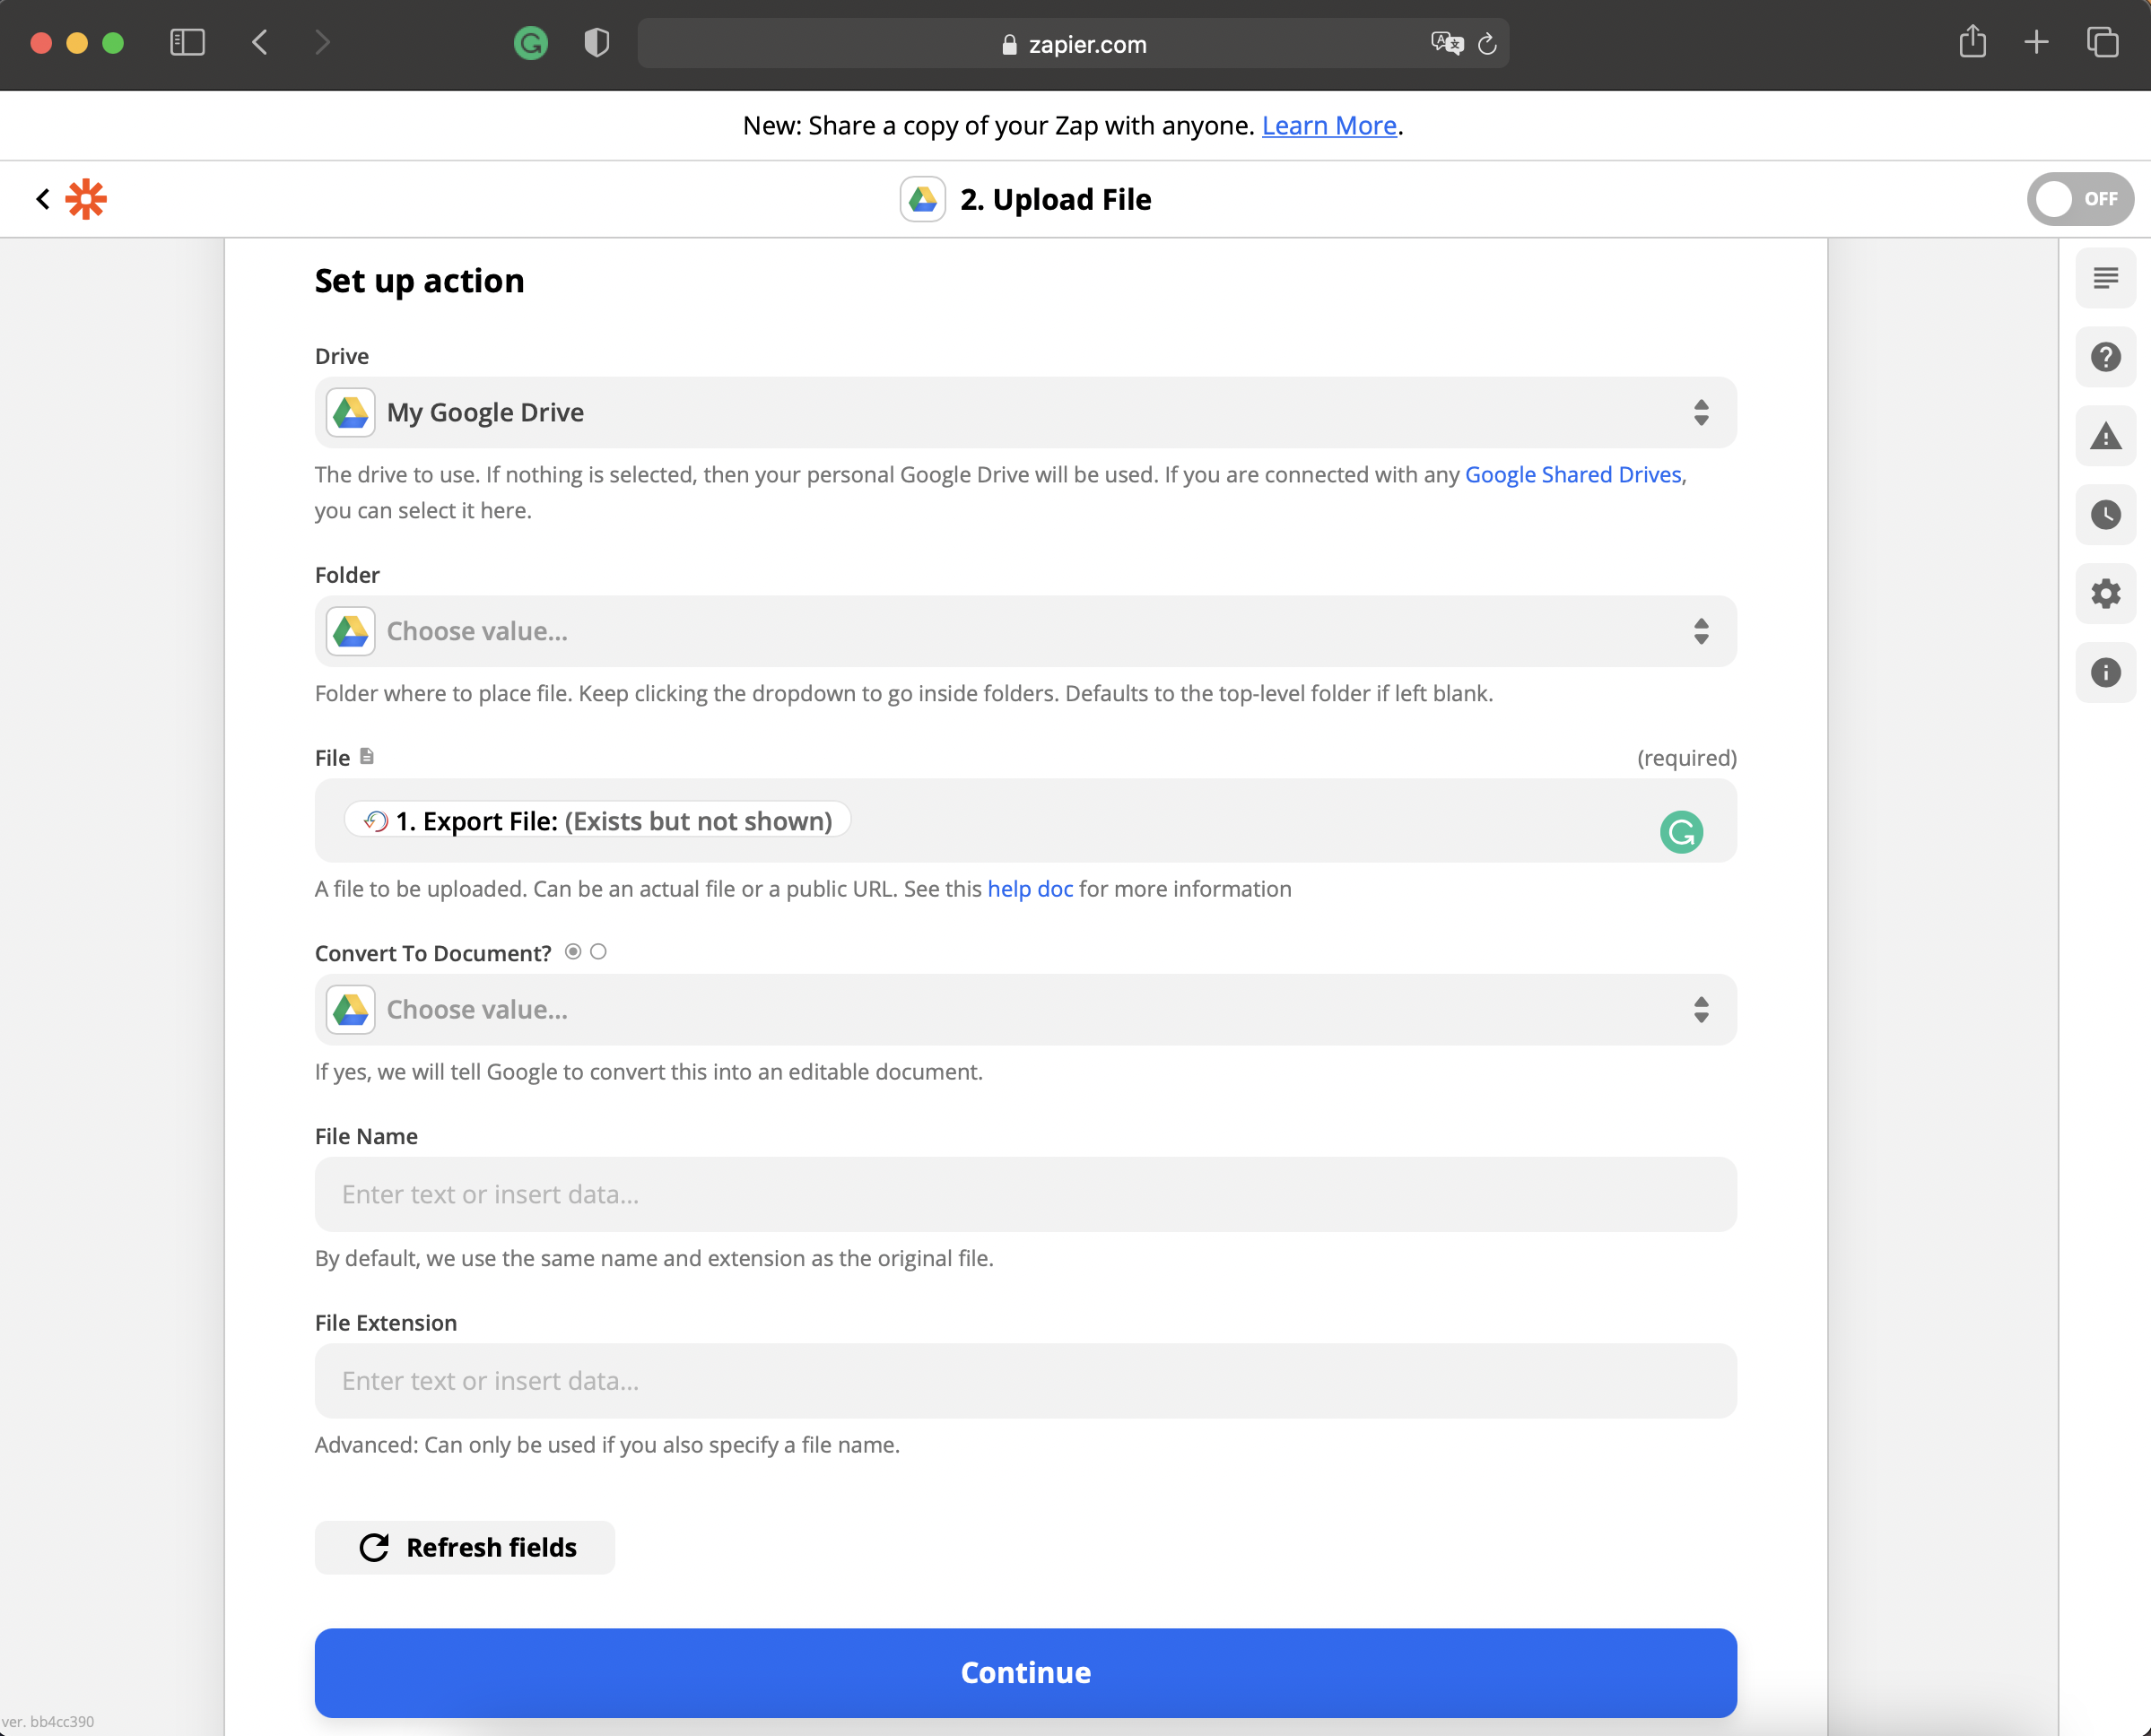The height and width of the screenshot is (1736, 2151).
Task: Open the history clock icon in sidebar
Action: click(x=2105, y=515)
